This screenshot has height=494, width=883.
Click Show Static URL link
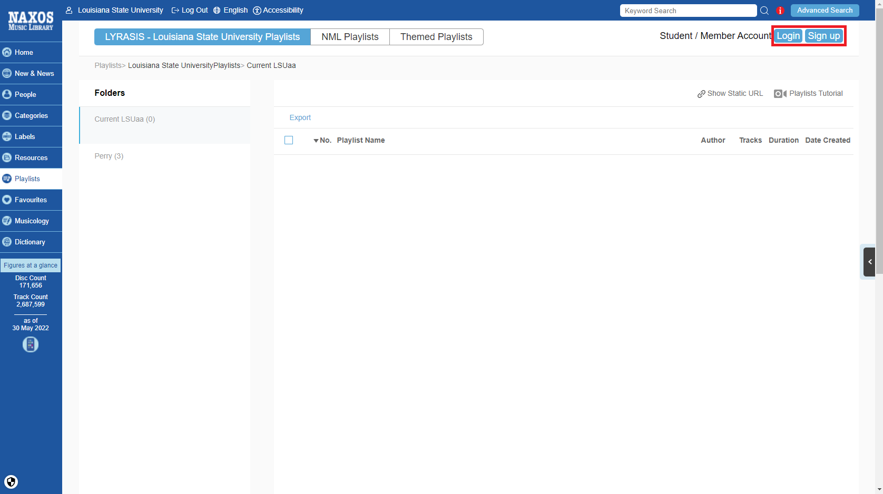point(735,93)
